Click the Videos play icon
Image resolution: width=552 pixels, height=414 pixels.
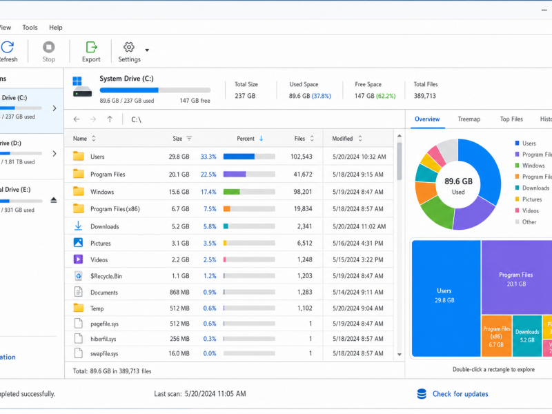(x=78, y=259)
